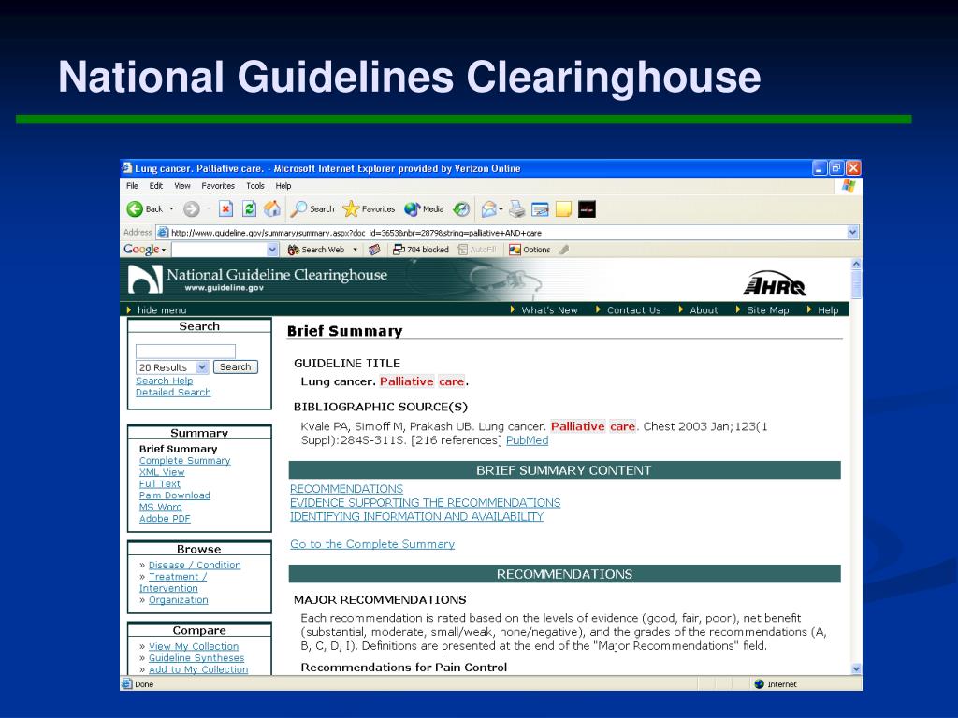Screen dimensions: 958x718
Task: Click the Google toolbar highlighter pen icon
Action: tap(564, 250)
